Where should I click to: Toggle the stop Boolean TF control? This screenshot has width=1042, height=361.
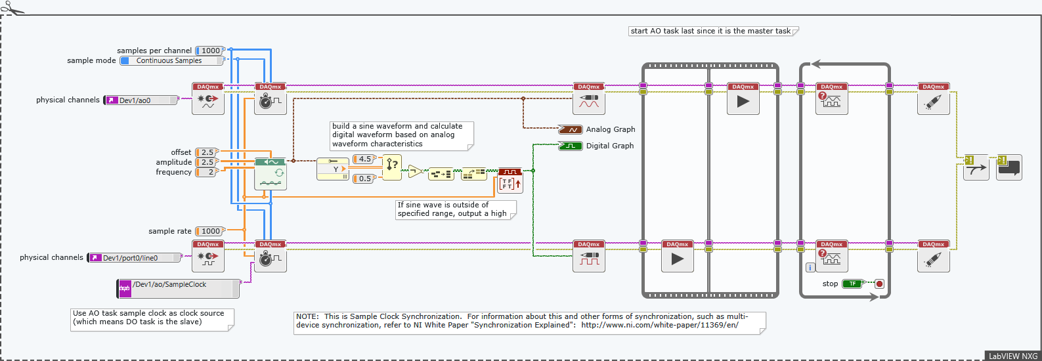(852, 284)
